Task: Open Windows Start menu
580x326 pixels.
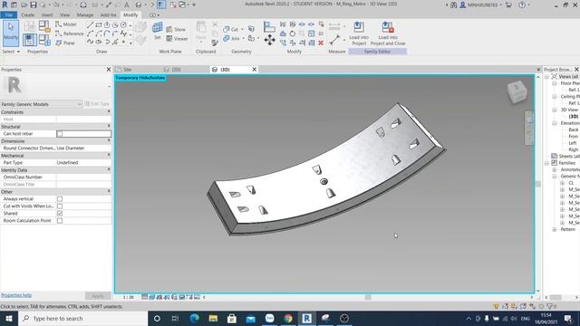Action: (9, 319)
